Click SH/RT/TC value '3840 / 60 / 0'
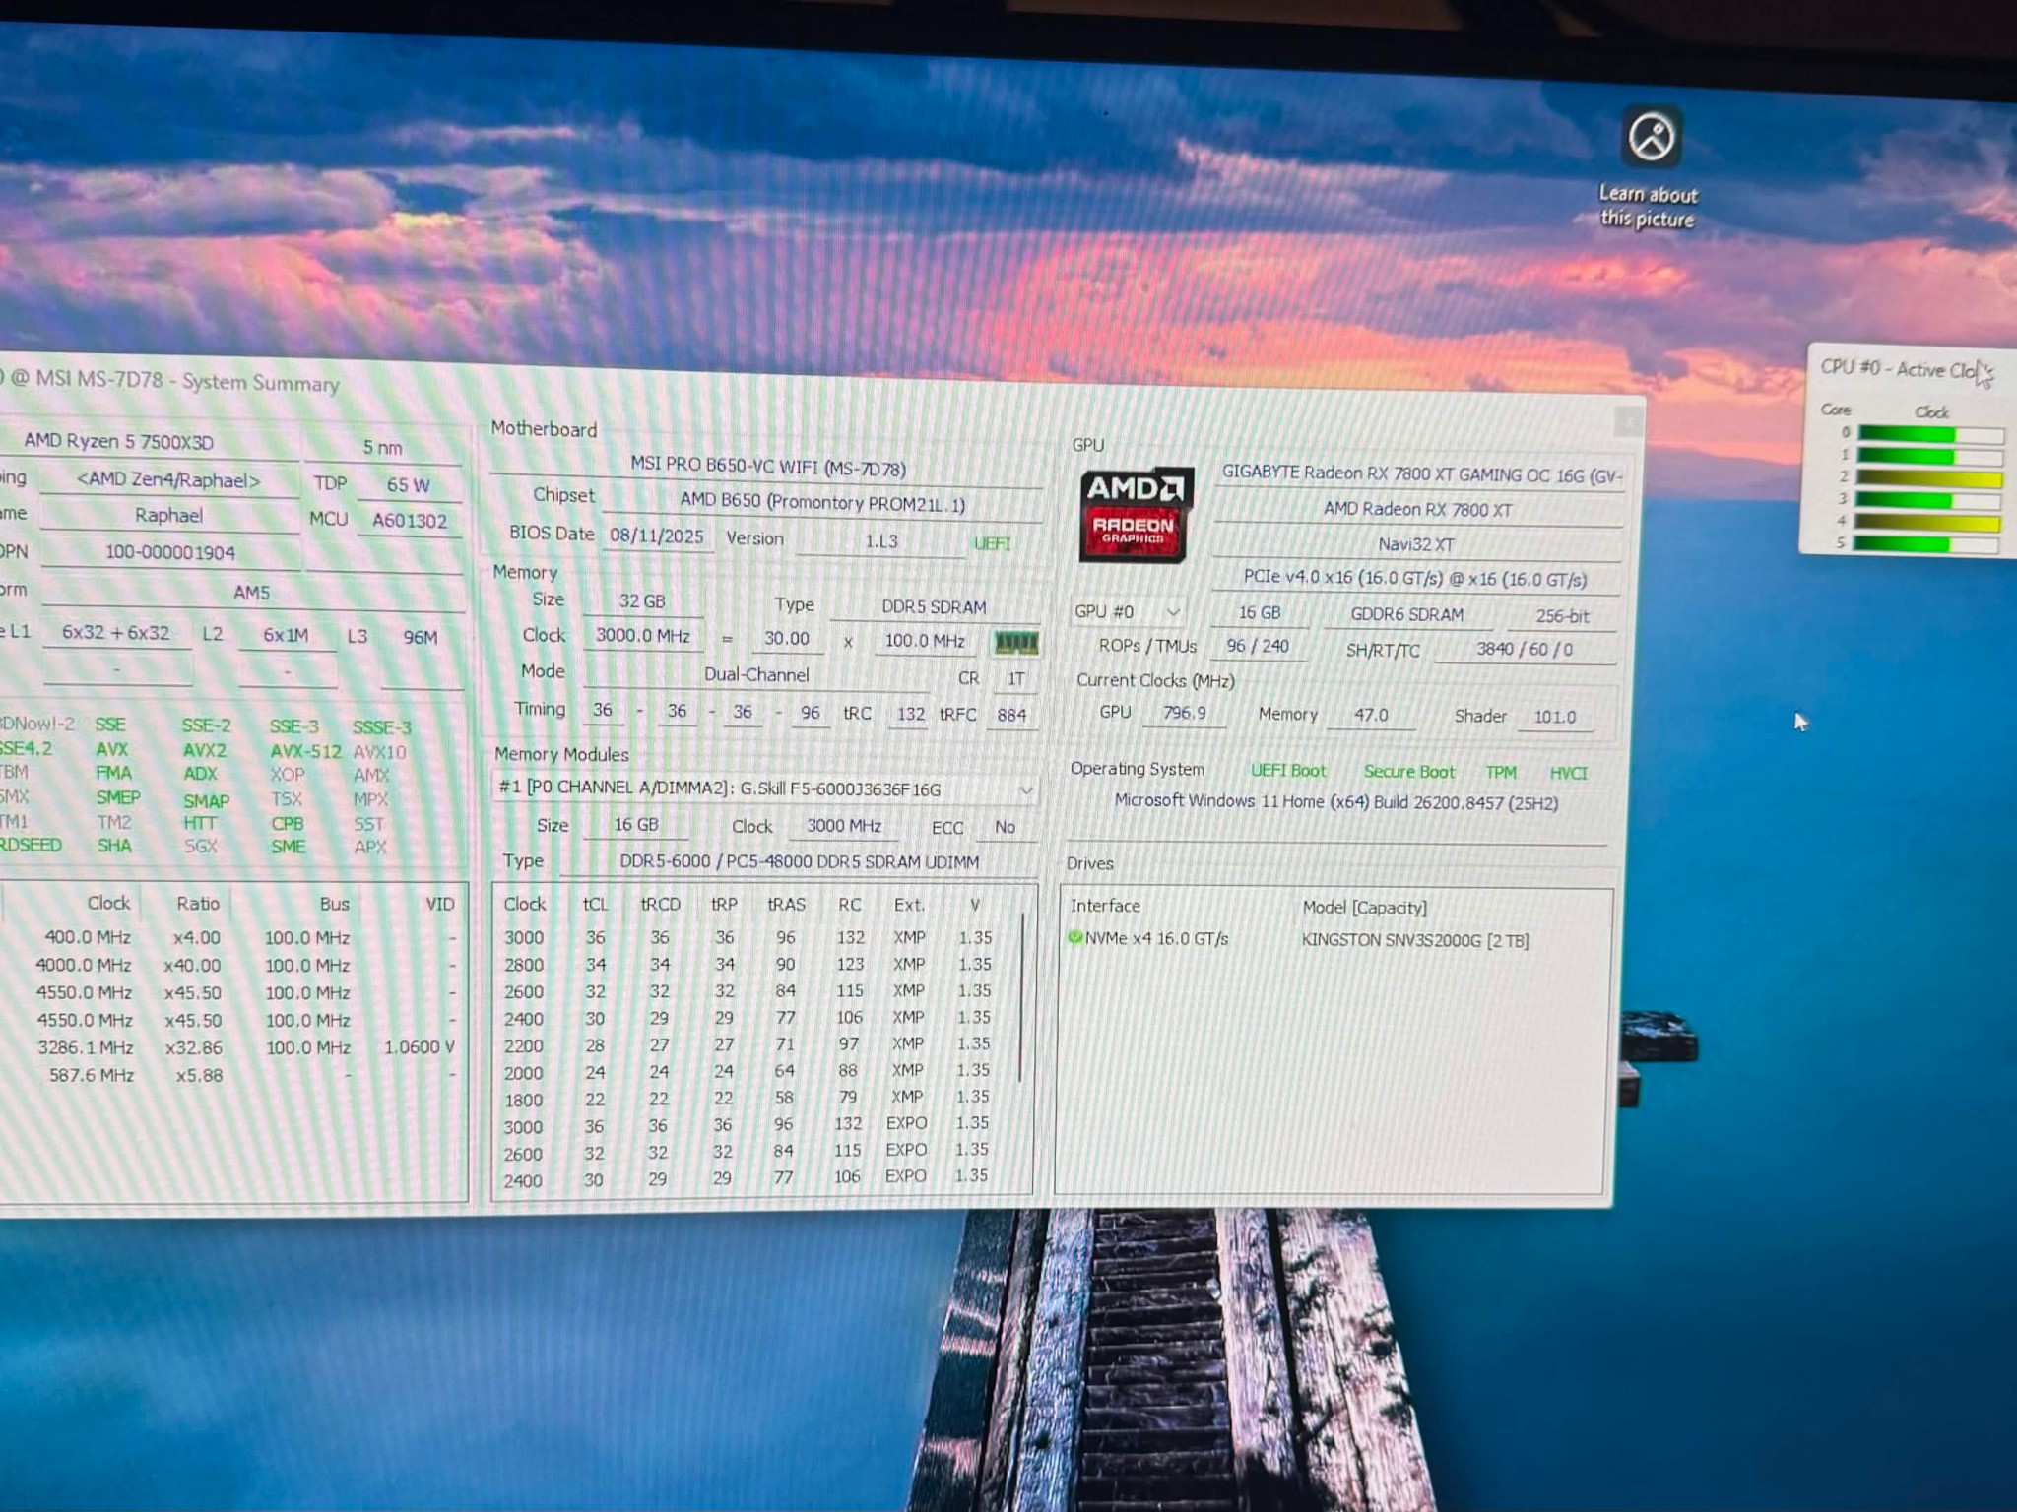 (1524, 649)
